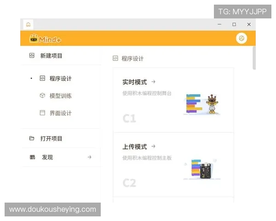The height and width of the screenshot is (221, 276).
Task: Click the 使用积木编程控制舞台 description
Action: coord(147,93)
